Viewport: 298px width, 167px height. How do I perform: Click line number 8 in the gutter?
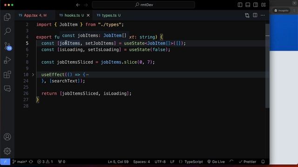(27, 62)
